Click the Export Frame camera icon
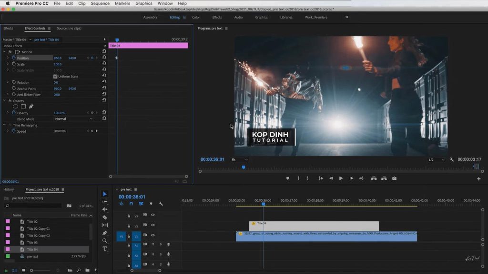 [394, 178]
